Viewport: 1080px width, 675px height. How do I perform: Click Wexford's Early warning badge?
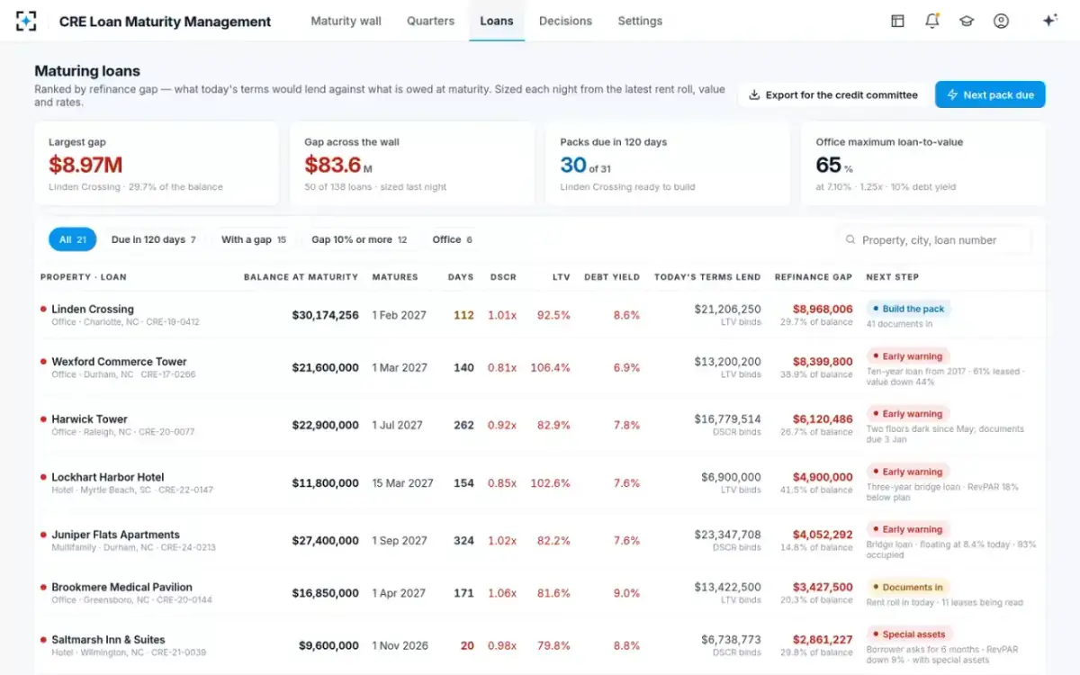click(x=907, y=356)
